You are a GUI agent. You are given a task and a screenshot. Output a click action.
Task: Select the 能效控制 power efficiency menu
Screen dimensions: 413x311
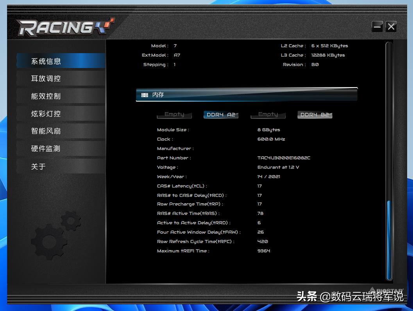point(61,96)
